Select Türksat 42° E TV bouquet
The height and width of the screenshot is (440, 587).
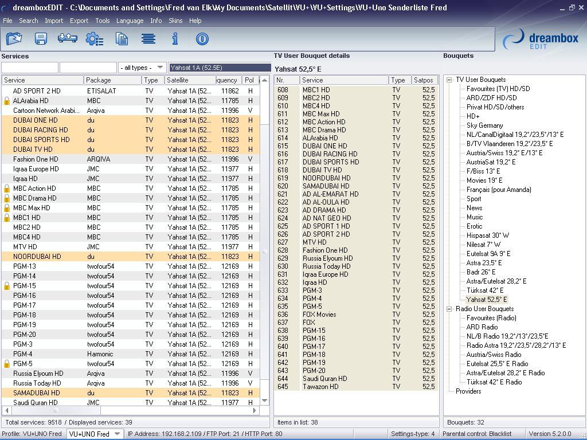tap(485, 290)
